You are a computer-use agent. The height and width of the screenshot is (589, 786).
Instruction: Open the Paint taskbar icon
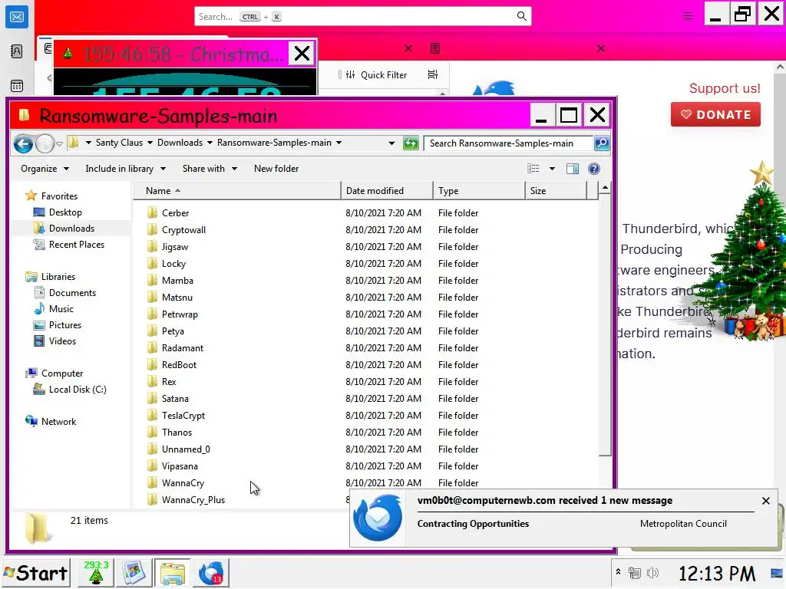[x=134, y=572]
